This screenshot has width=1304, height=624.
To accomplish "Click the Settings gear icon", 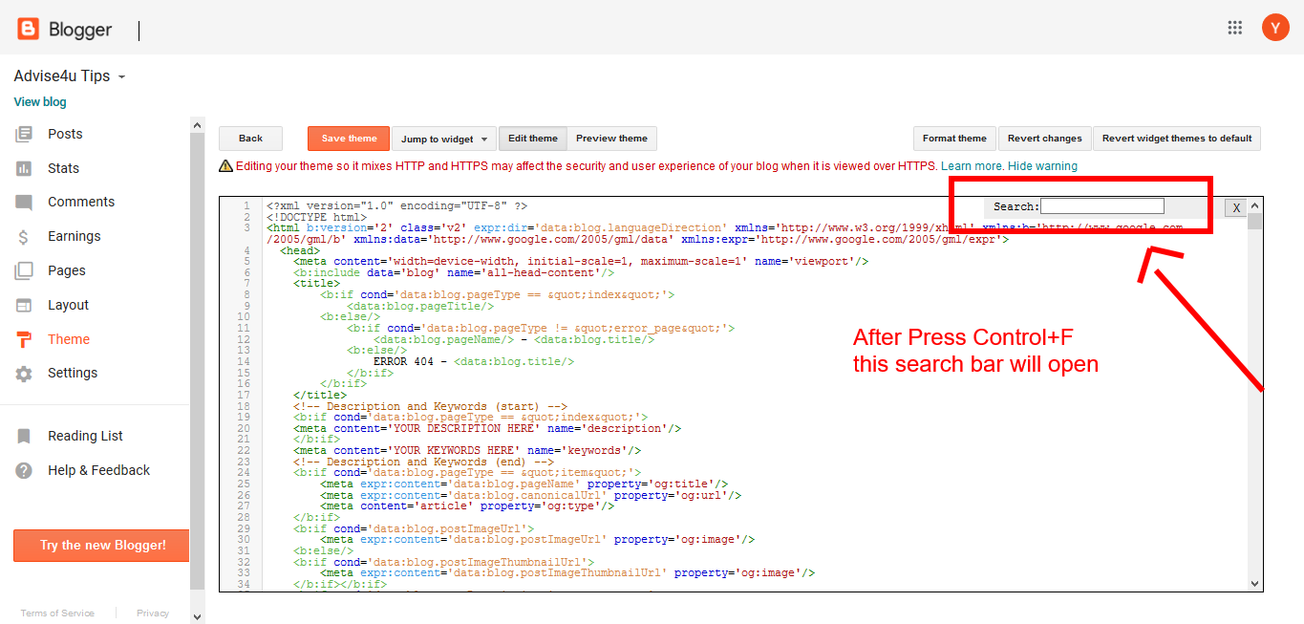I will (x=24, y=374).
